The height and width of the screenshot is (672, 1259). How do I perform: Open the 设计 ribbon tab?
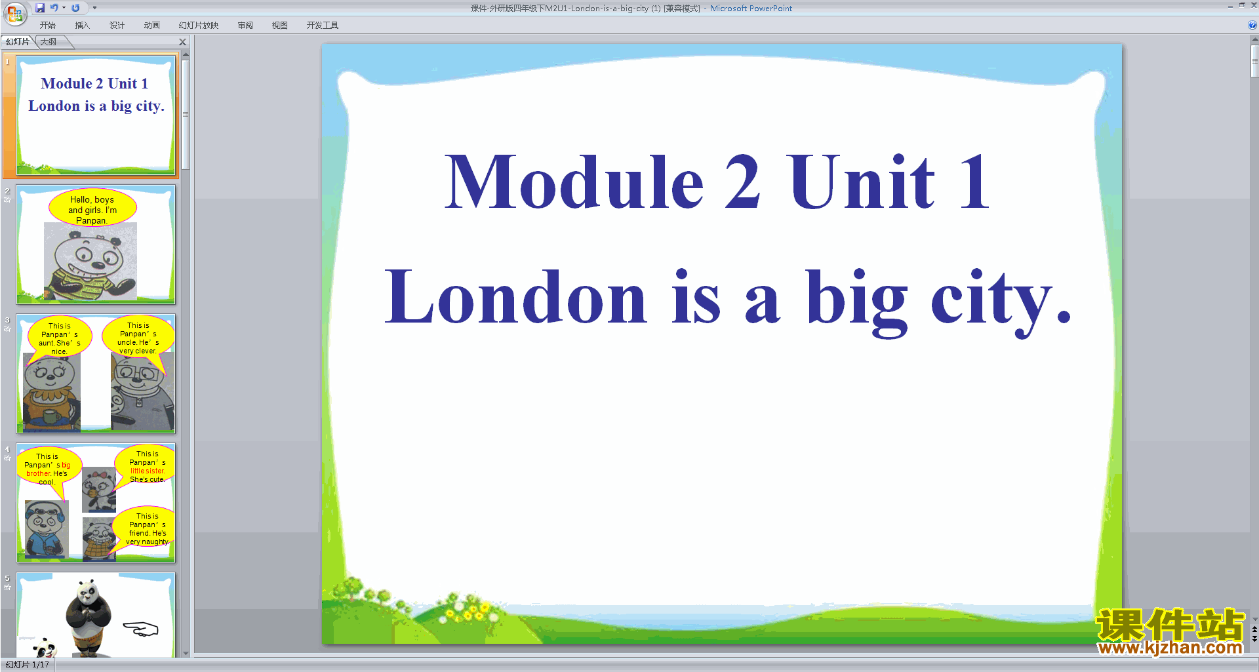tap(117, 26)
